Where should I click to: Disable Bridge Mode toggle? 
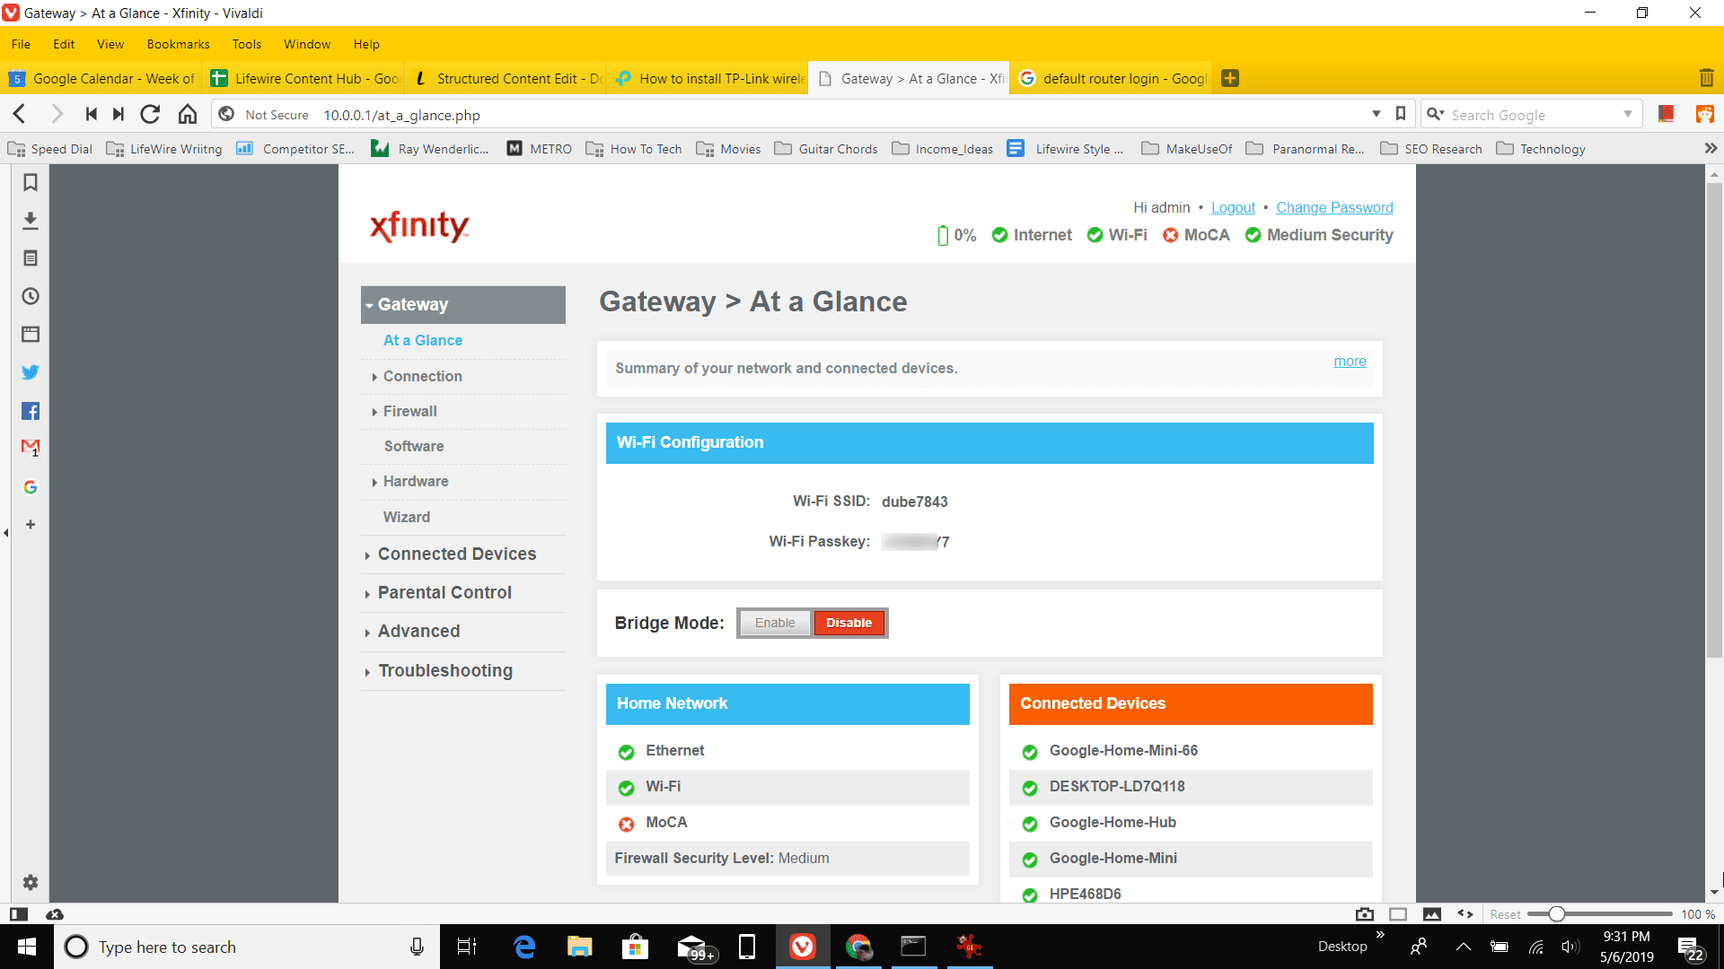click(x=849, y=623)
